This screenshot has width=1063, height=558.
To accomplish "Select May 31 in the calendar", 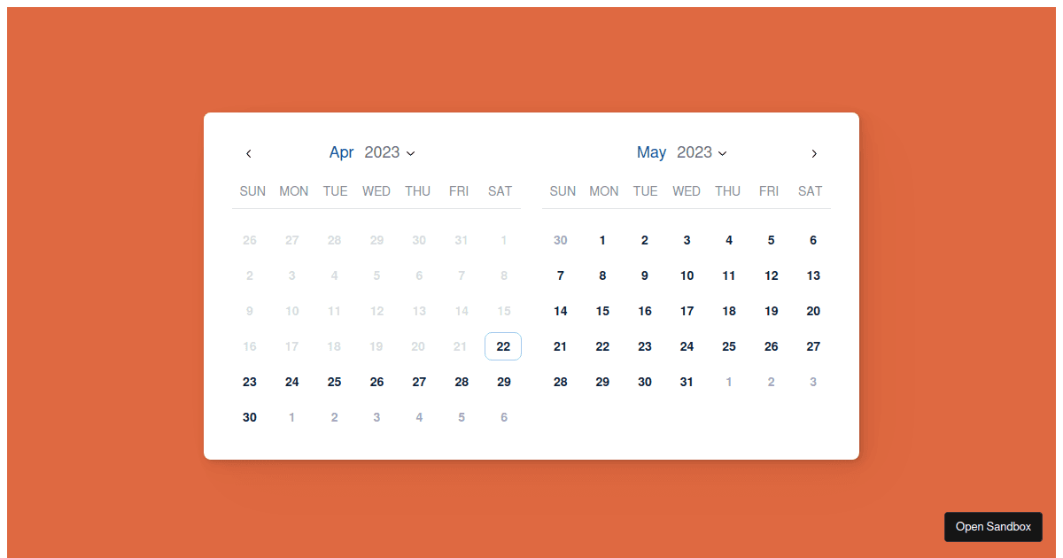I will [x=687, y=382].
